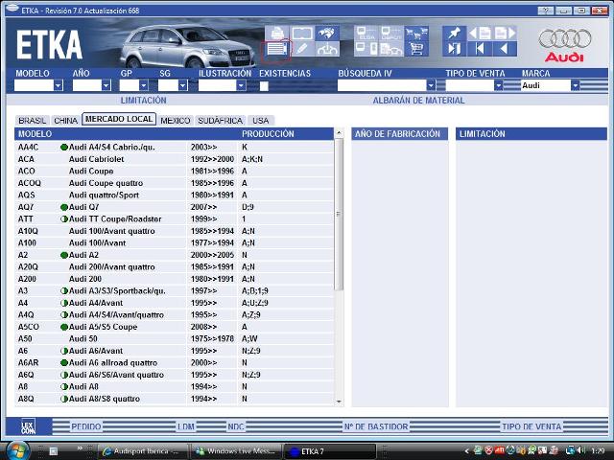
Task: Click the green dot beside Audi Q7
Action: click(x=64, y=207)
